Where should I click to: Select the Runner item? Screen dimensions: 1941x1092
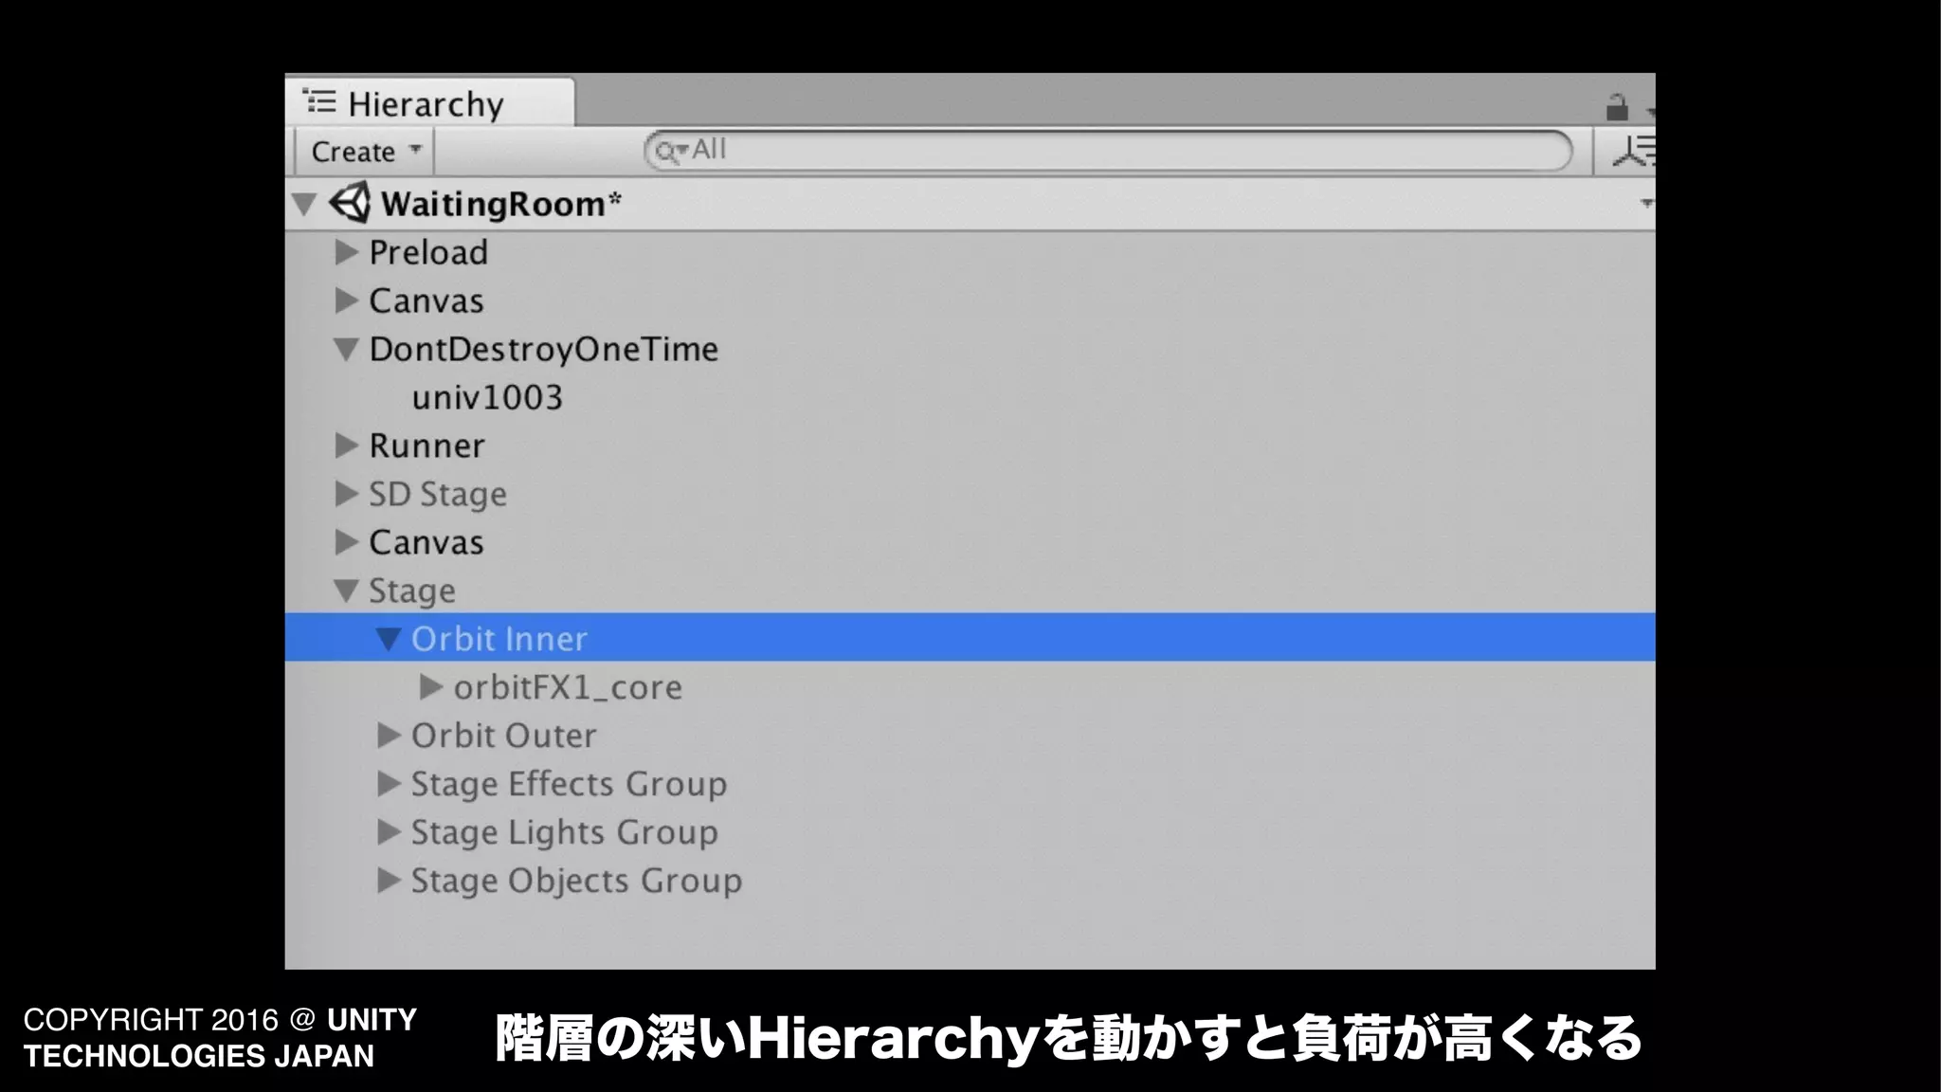[x=426, y=446]
